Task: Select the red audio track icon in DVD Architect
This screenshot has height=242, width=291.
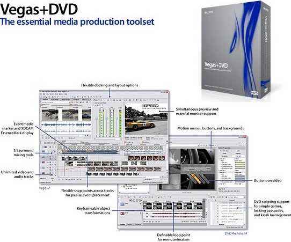Action: (x=122, y=214)
